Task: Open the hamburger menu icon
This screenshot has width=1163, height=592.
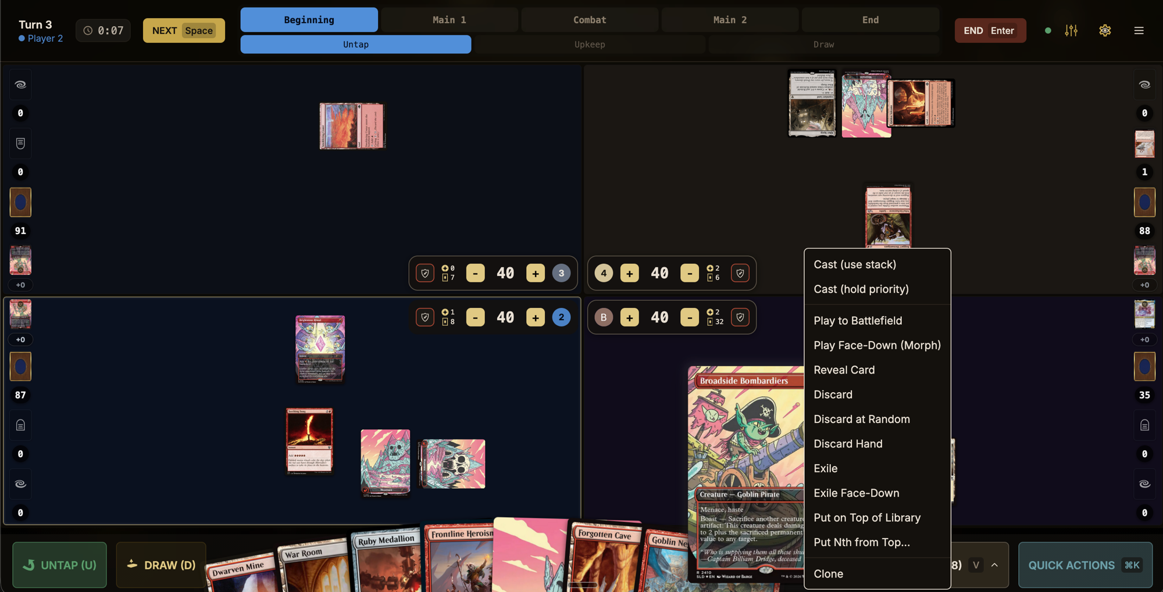Action: [1139, 31]
